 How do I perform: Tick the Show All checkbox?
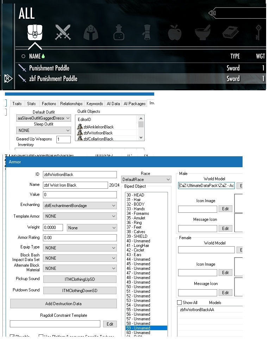[179, 302]
